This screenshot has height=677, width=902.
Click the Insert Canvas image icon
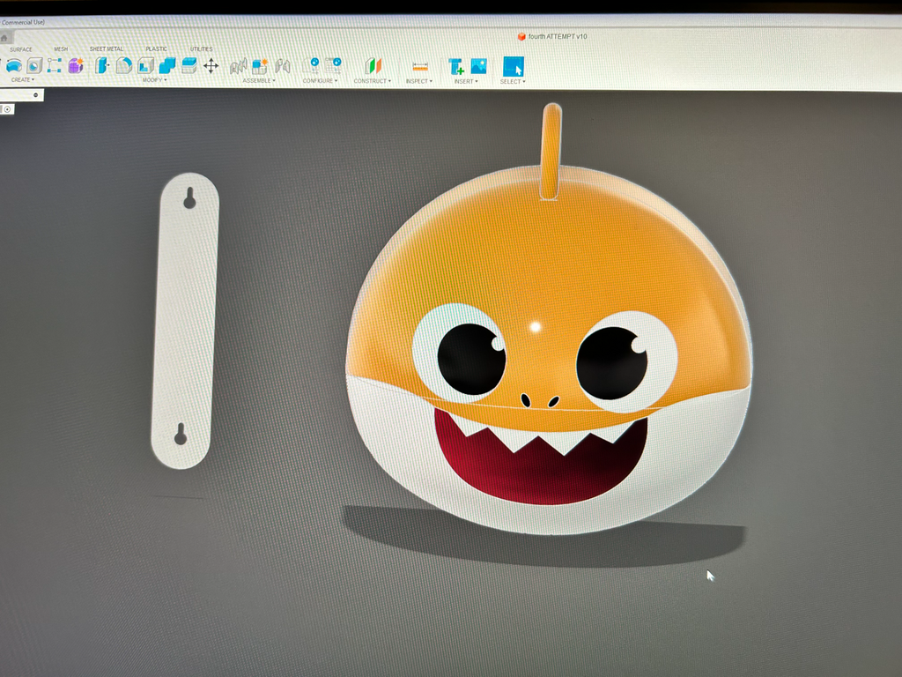[478, 66]
